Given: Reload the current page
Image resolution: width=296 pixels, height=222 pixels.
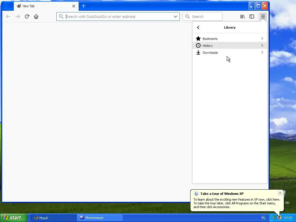Looking at the screenshot, I should point(27,16).
